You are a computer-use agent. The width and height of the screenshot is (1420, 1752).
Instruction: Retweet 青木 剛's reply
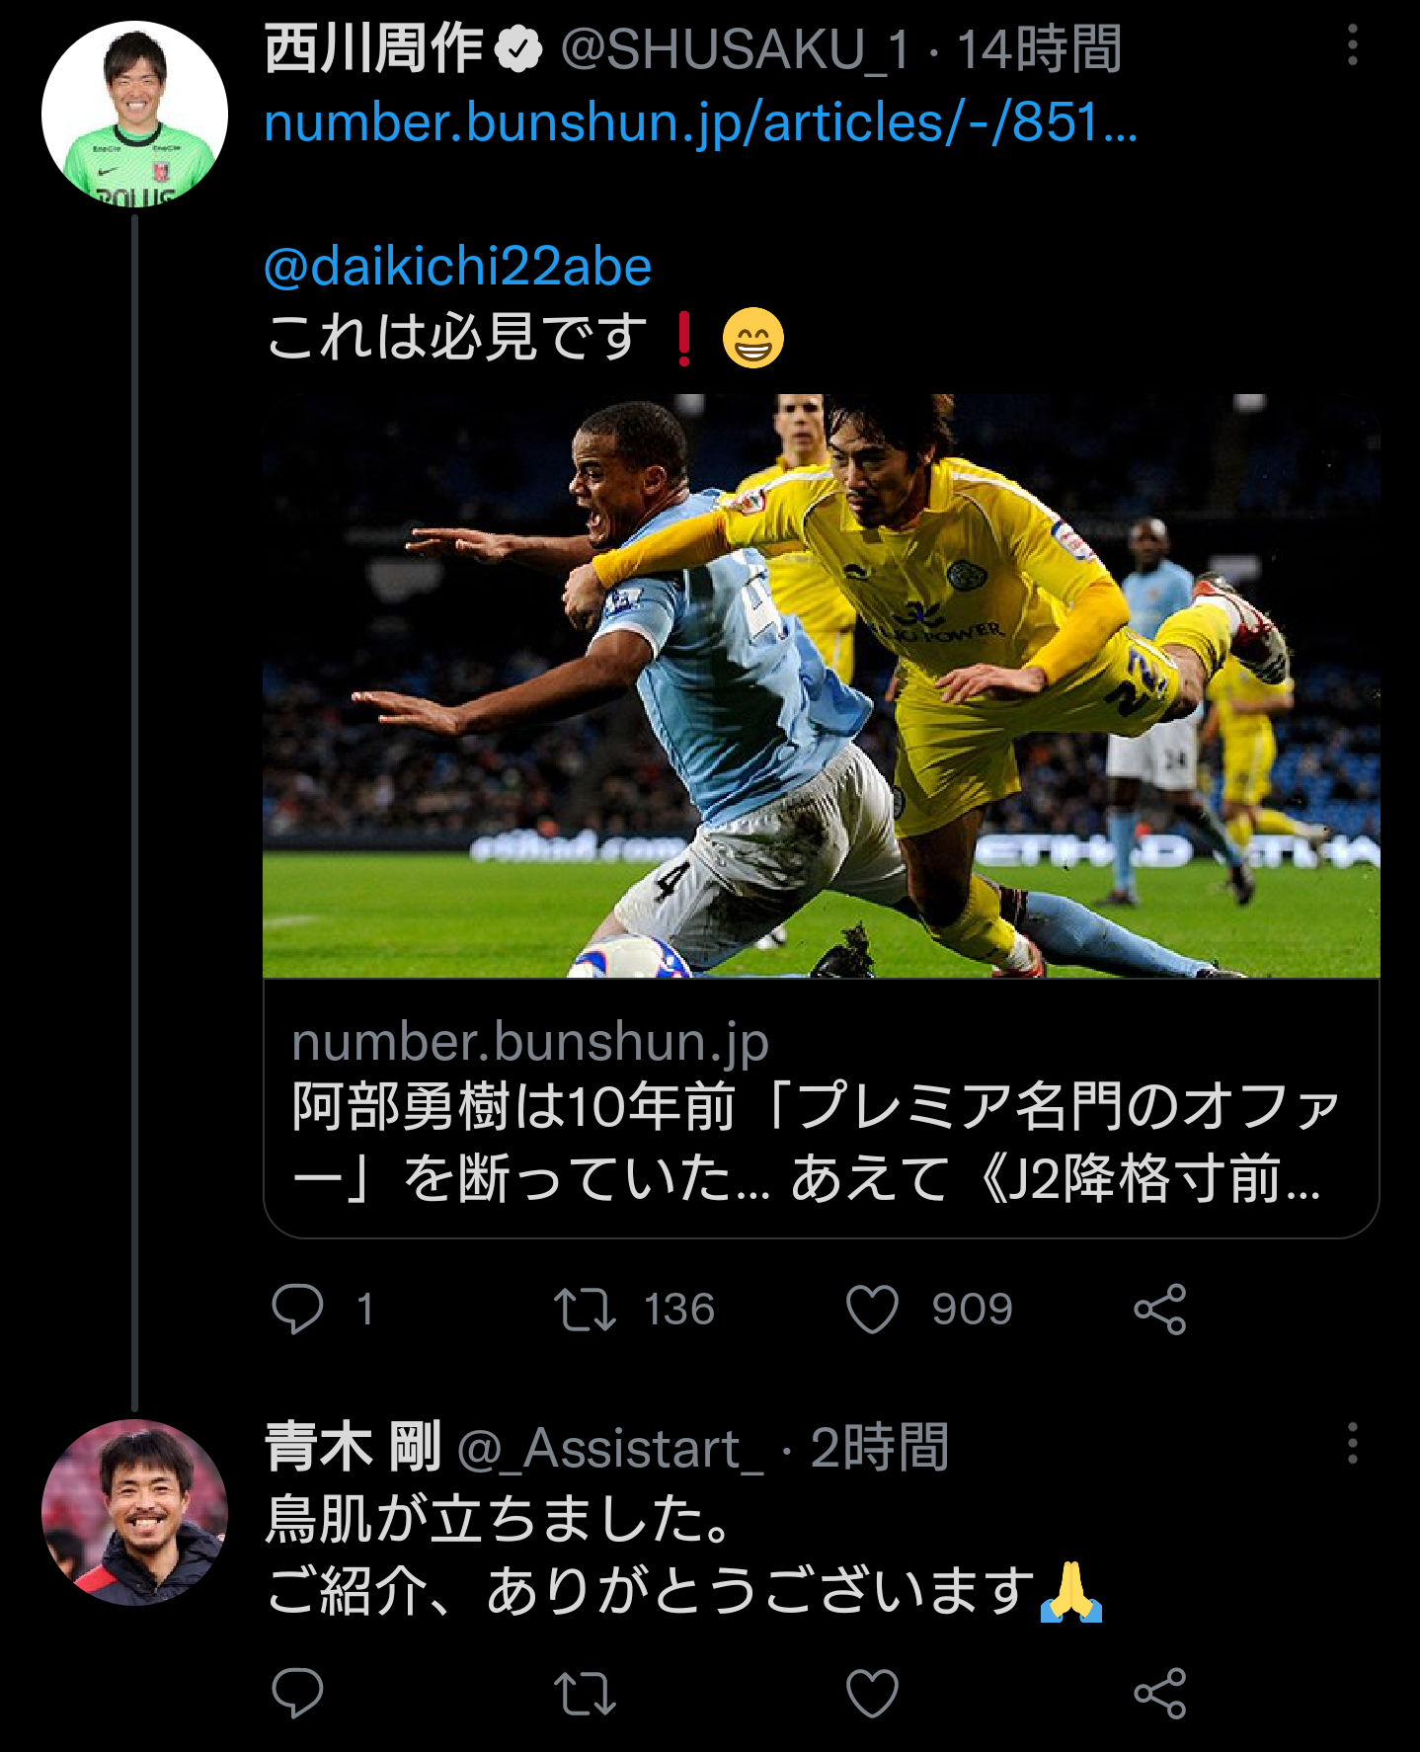[585, 1693]
